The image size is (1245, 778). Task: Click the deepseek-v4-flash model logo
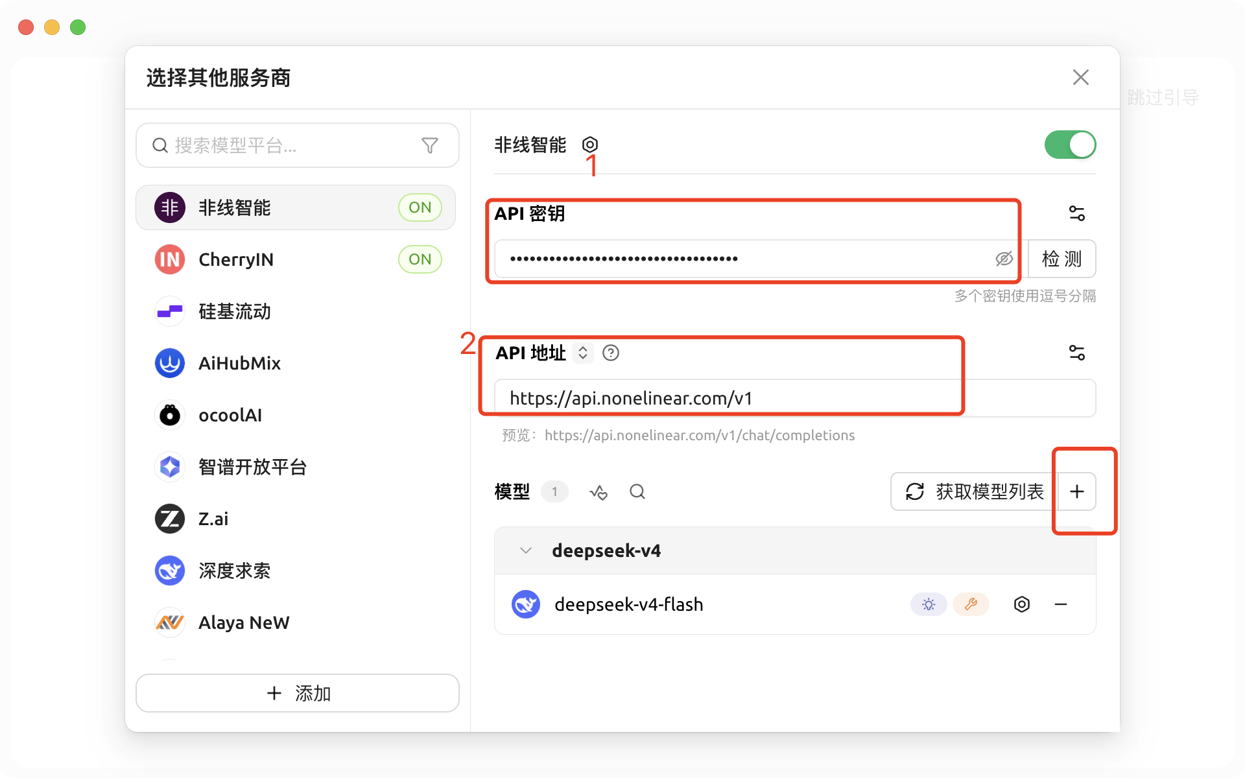[x=526, y=604]
